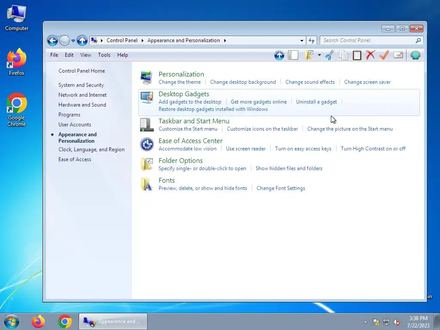Expand the arrow after Control Panel breadcrumb
Screen dimensions: 440x330
coord(142,40)
